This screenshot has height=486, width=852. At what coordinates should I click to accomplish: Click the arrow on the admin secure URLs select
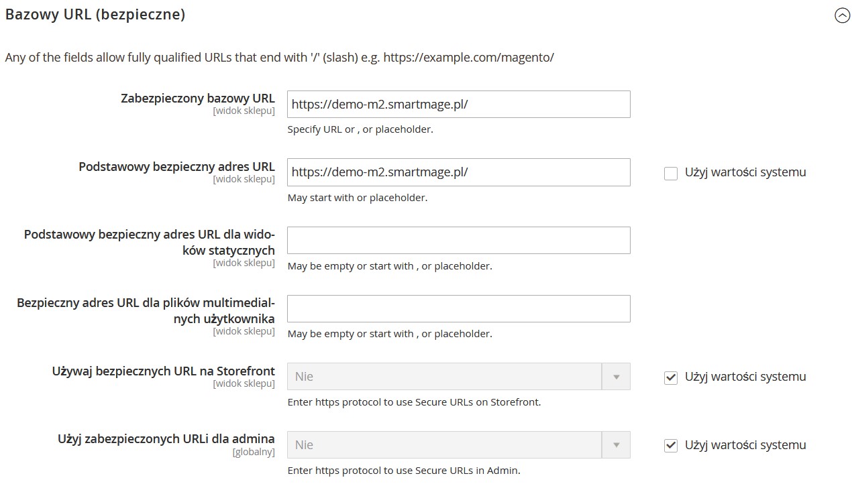coord(616,445)
